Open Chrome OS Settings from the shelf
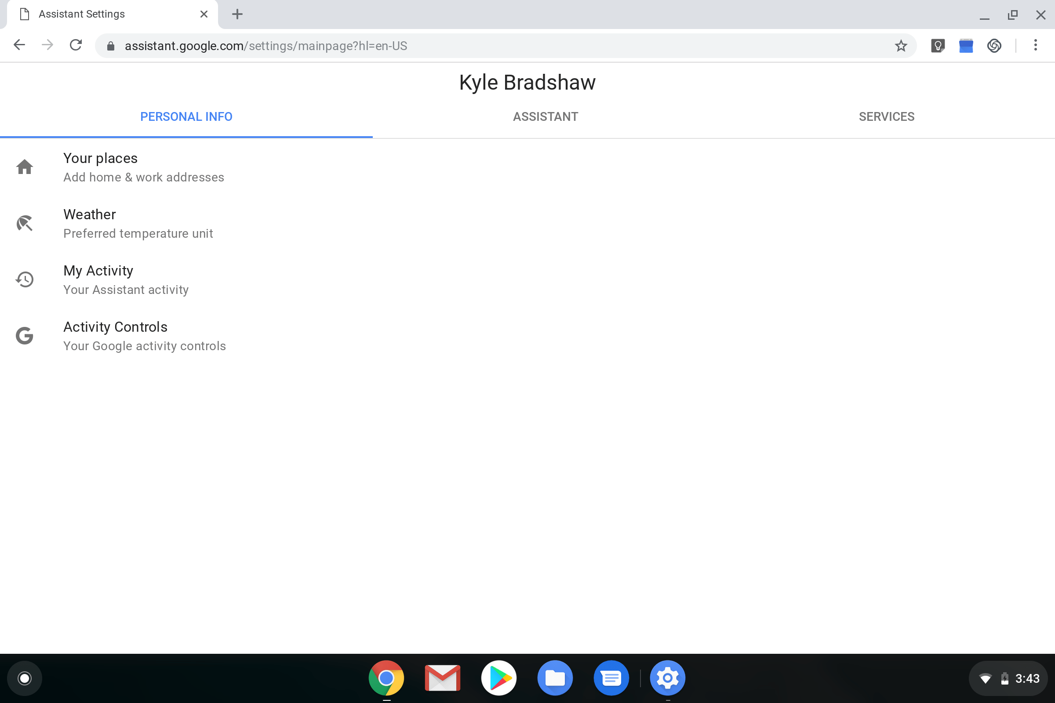Image resolution: width=1055 pixels, height=703 pixels. pyautogui.click(x=667, y=678)
